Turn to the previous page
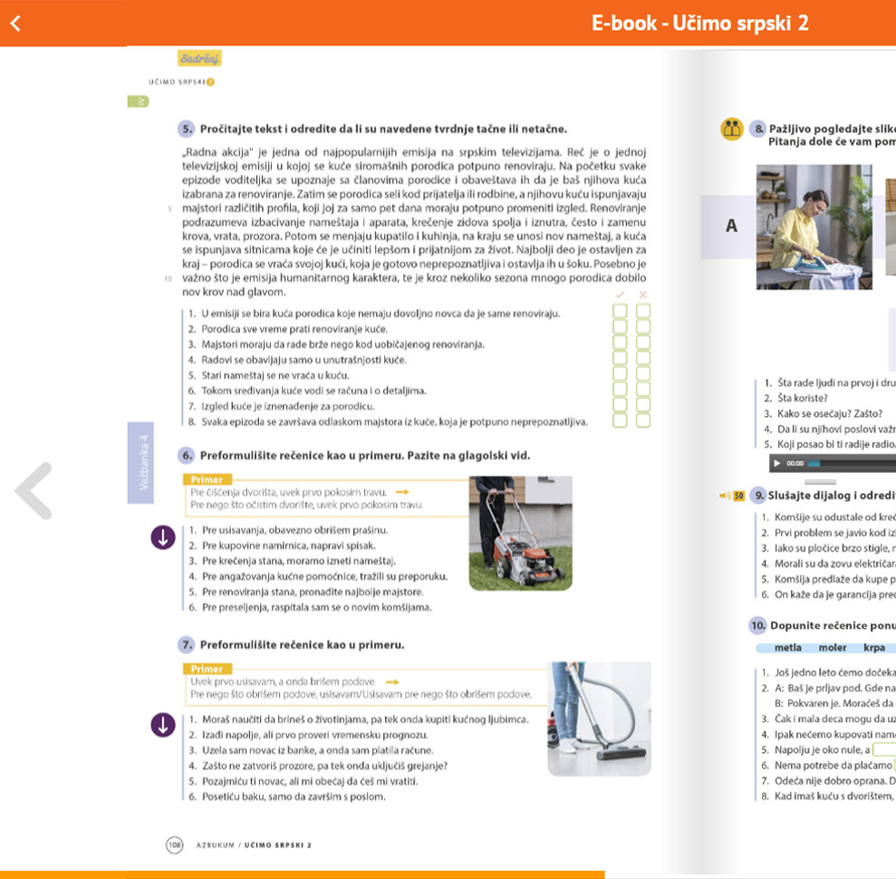This screenshot has height=879, width=896. click(x=34, y=491)
